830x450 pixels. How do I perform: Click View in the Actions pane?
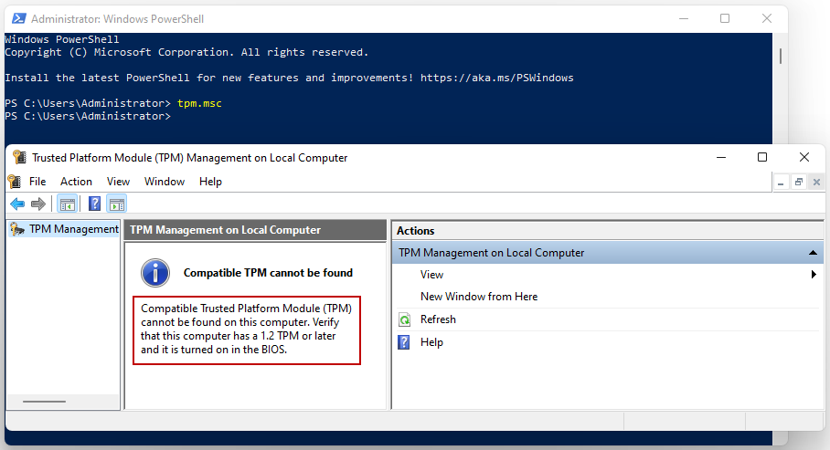click(x=431, y=275)
